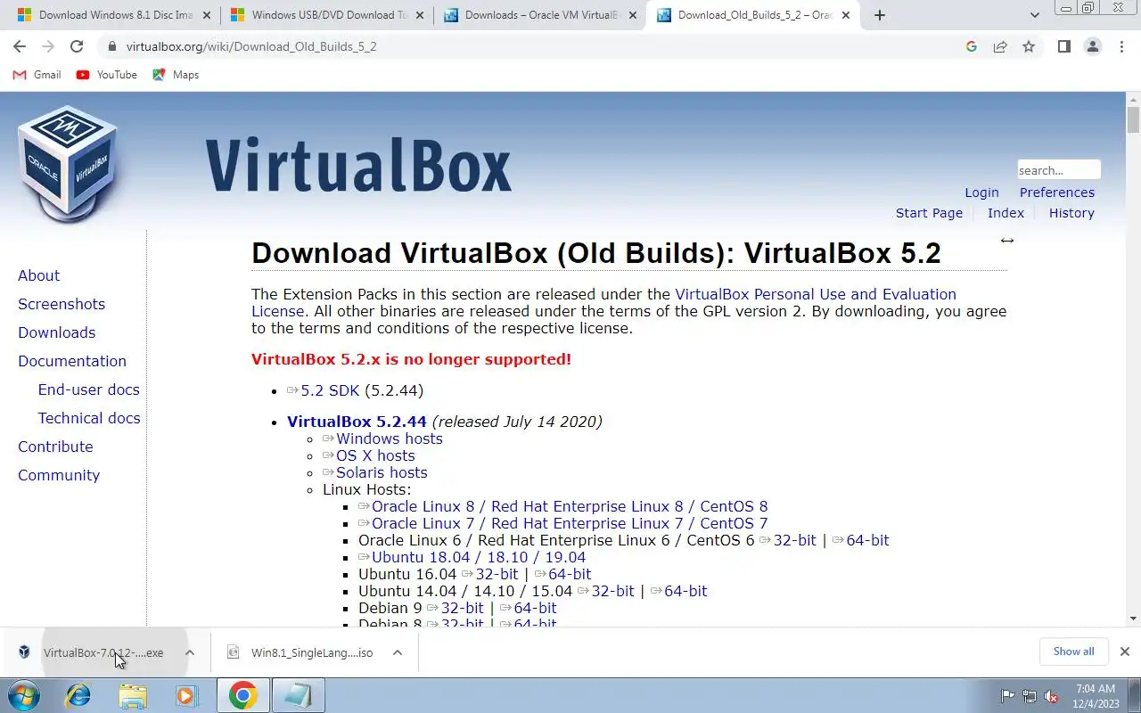Bookmark this page with the star icon
The image size is (1141, 713).
1029,46
